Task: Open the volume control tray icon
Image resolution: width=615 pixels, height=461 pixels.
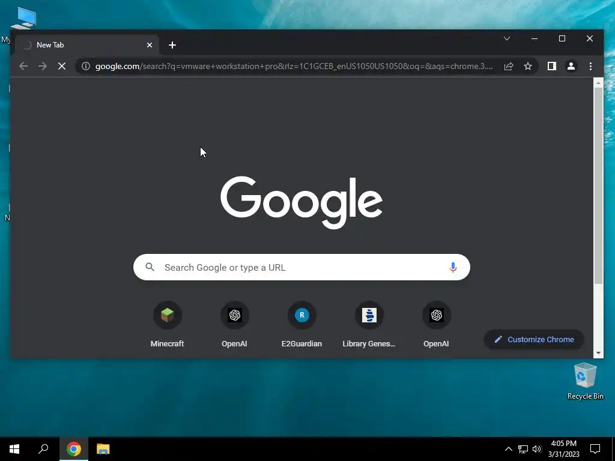Action: pyautogui.click(x=537, y=449)
